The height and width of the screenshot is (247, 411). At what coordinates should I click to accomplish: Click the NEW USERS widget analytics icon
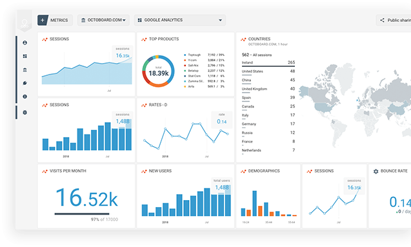144,172
